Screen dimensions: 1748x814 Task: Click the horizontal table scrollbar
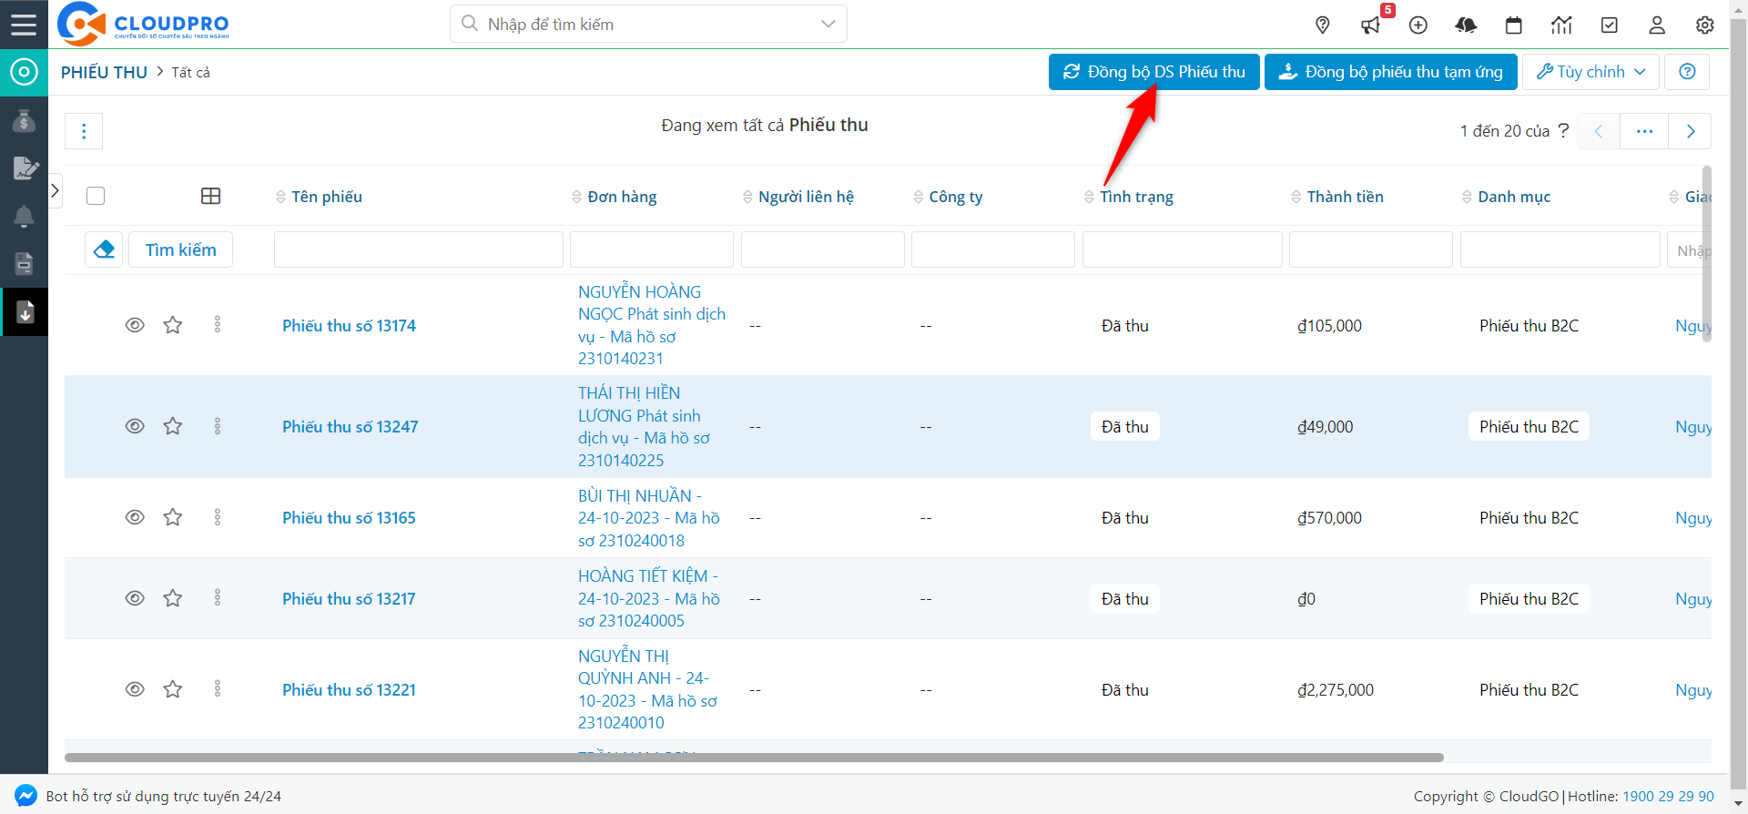pos(754,757)
